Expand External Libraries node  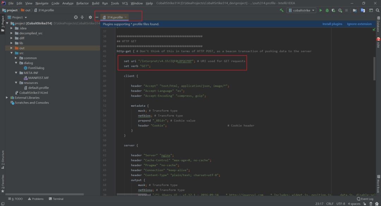tap(7, 98)
